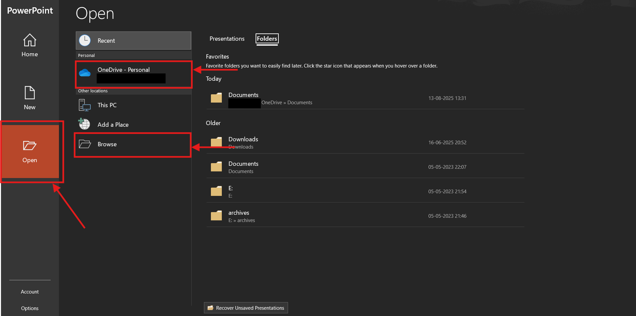Viewport: 636px width, 316px height.
Task: Open Documents folder under Today
Action: 243,95
